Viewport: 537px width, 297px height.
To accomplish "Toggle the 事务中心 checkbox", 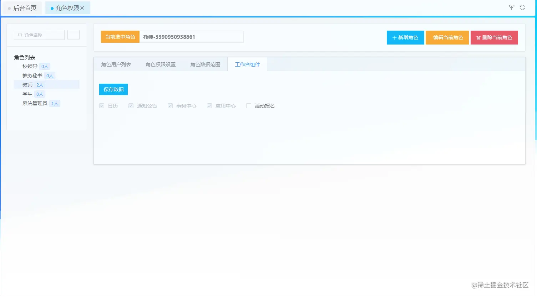I will (170, 106).
